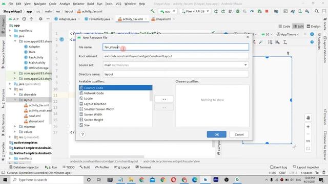This screenshot has width=328, height=184.
Task: Stop the running app with red square
Action: [266, 11]
